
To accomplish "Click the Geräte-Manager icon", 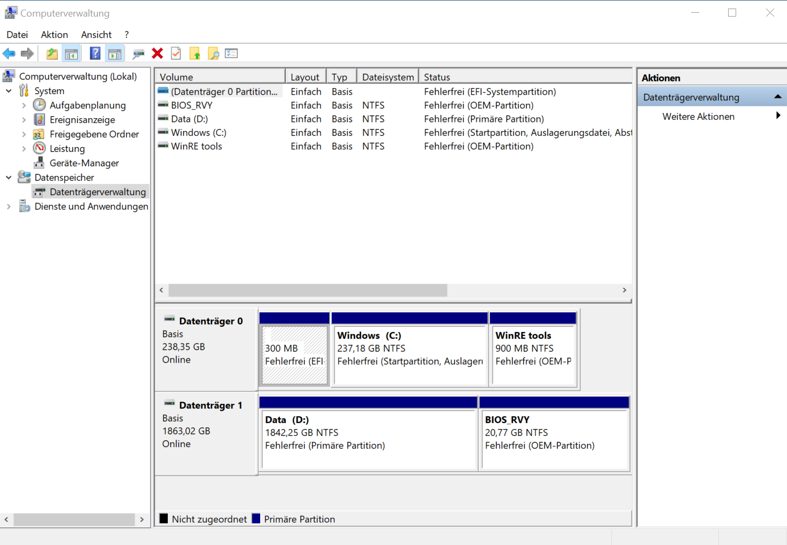I will (x=39, y=163).
